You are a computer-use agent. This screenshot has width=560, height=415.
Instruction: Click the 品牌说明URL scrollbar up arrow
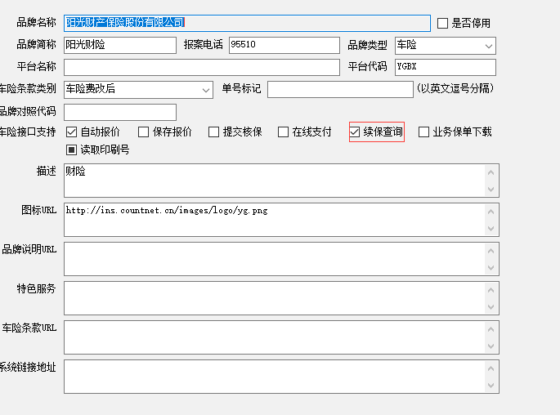(491, 251)
